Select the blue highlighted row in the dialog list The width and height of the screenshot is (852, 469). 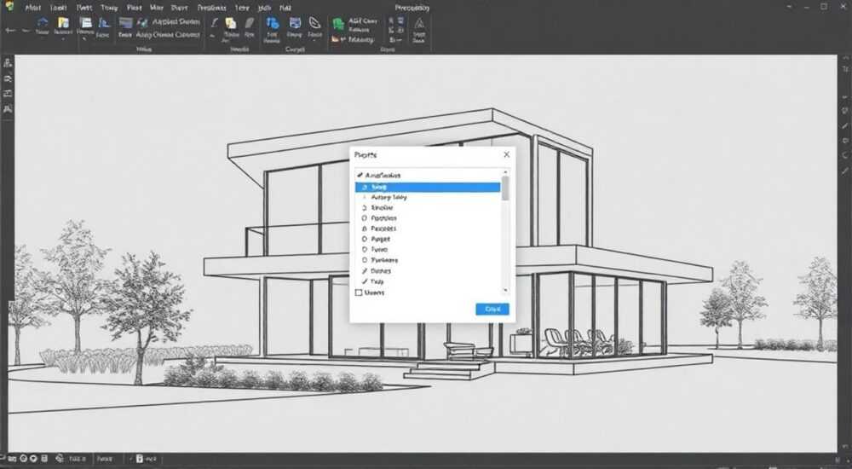428,187
